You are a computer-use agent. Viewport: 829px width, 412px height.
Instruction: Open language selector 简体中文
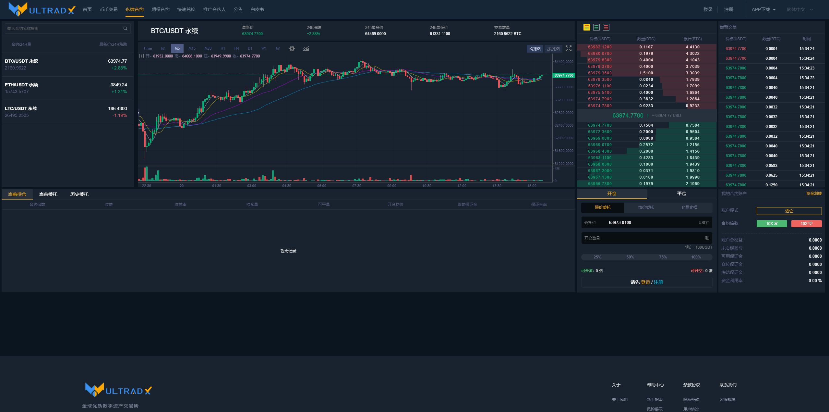click(x=799, y=9)
